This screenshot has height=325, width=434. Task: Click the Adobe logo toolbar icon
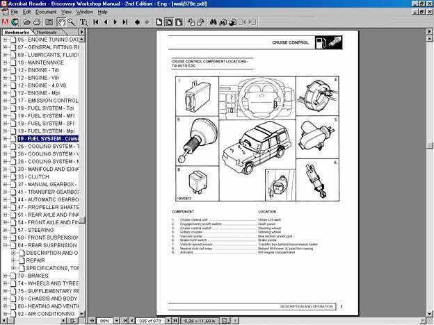(x=5, y=22)
